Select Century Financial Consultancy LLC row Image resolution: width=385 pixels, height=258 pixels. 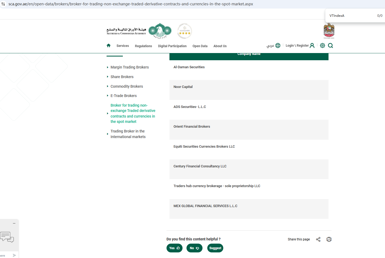coord(249,169)
